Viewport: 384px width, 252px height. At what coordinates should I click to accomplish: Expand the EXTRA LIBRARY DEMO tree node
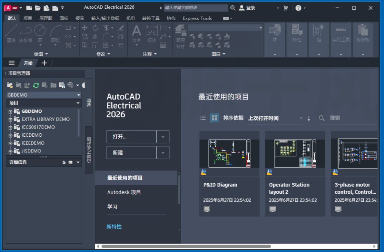[10, 120]
